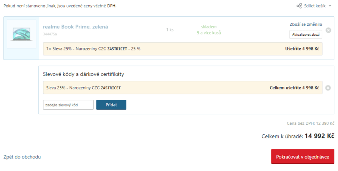338x171 pixels.
Task: Go back via Zpět do obchodu
Action: [22, 157]
